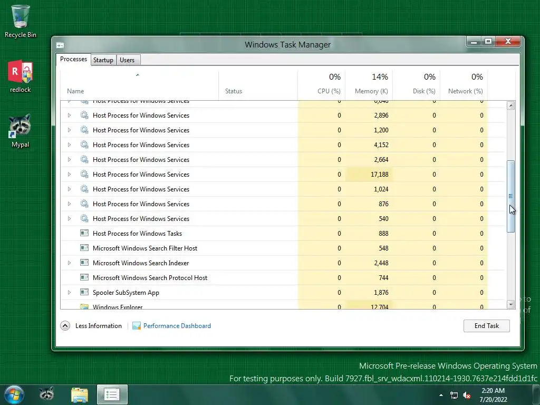Select the redlock desktop icon
Image resolution: width=540 pixels, height=405 pixels.
(x=21, y=76)
